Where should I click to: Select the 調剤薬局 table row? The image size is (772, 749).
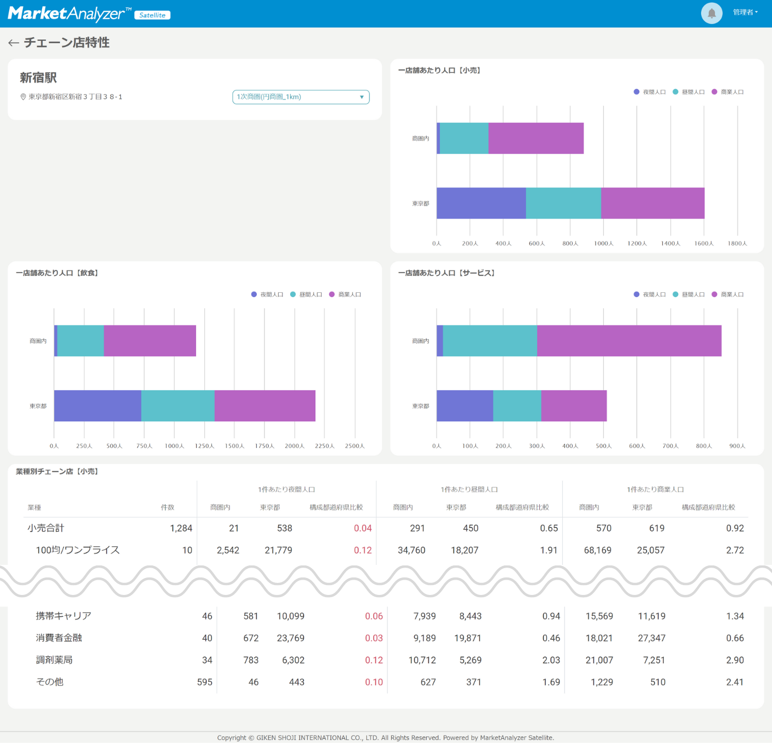[386, 661]
